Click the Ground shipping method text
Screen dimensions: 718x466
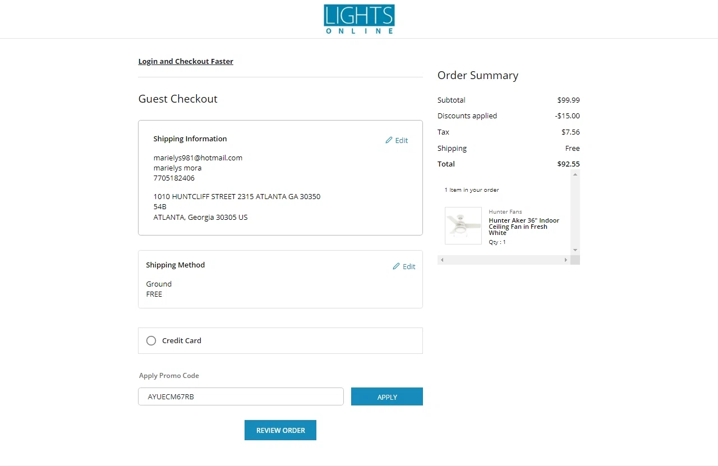(159, 284)
